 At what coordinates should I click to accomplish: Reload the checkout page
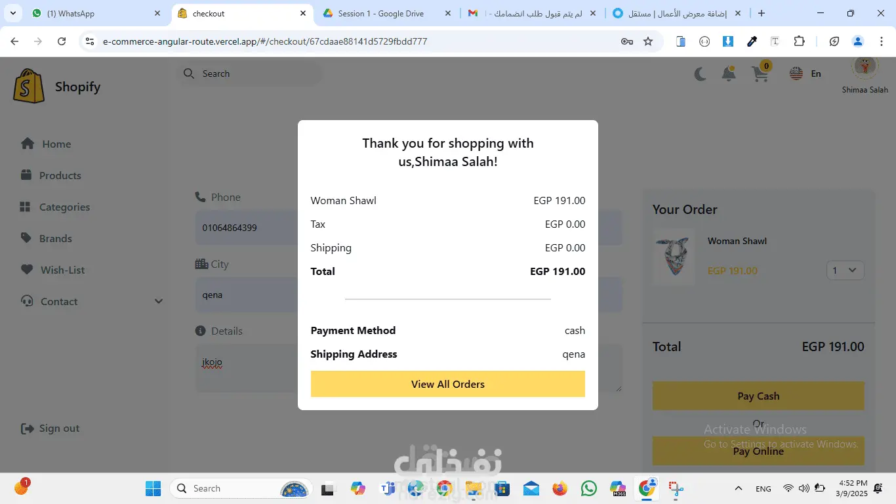click(x=62, y=41)
